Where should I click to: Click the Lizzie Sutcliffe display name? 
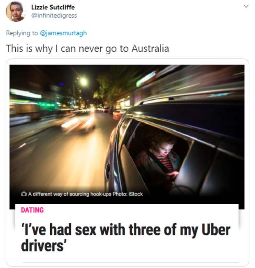53,7
